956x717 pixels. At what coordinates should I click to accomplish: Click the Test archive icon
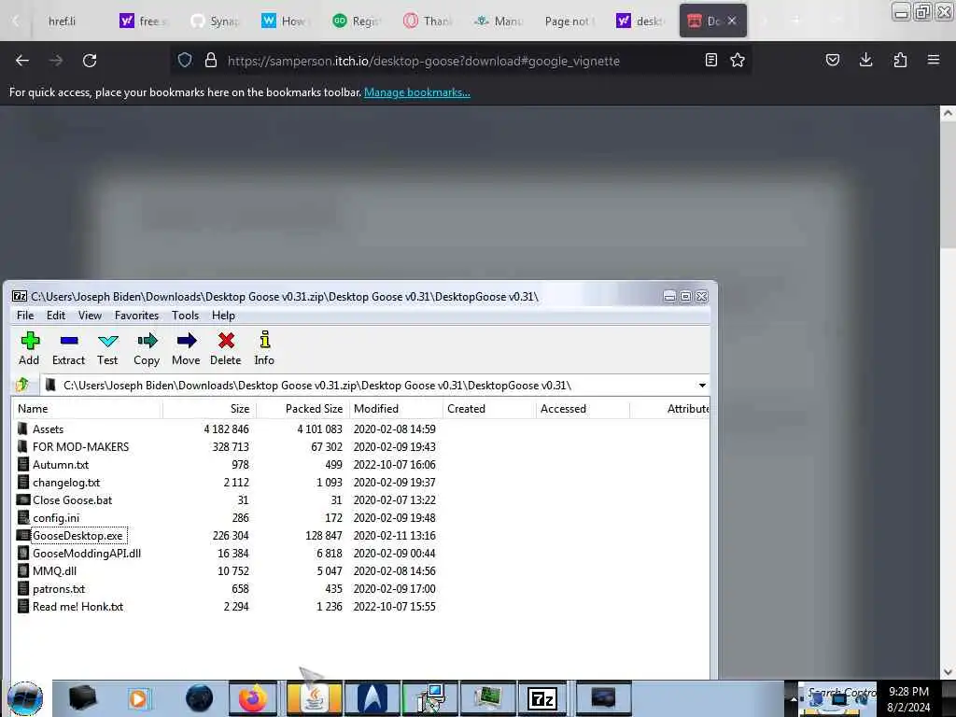tap(107, 349)
